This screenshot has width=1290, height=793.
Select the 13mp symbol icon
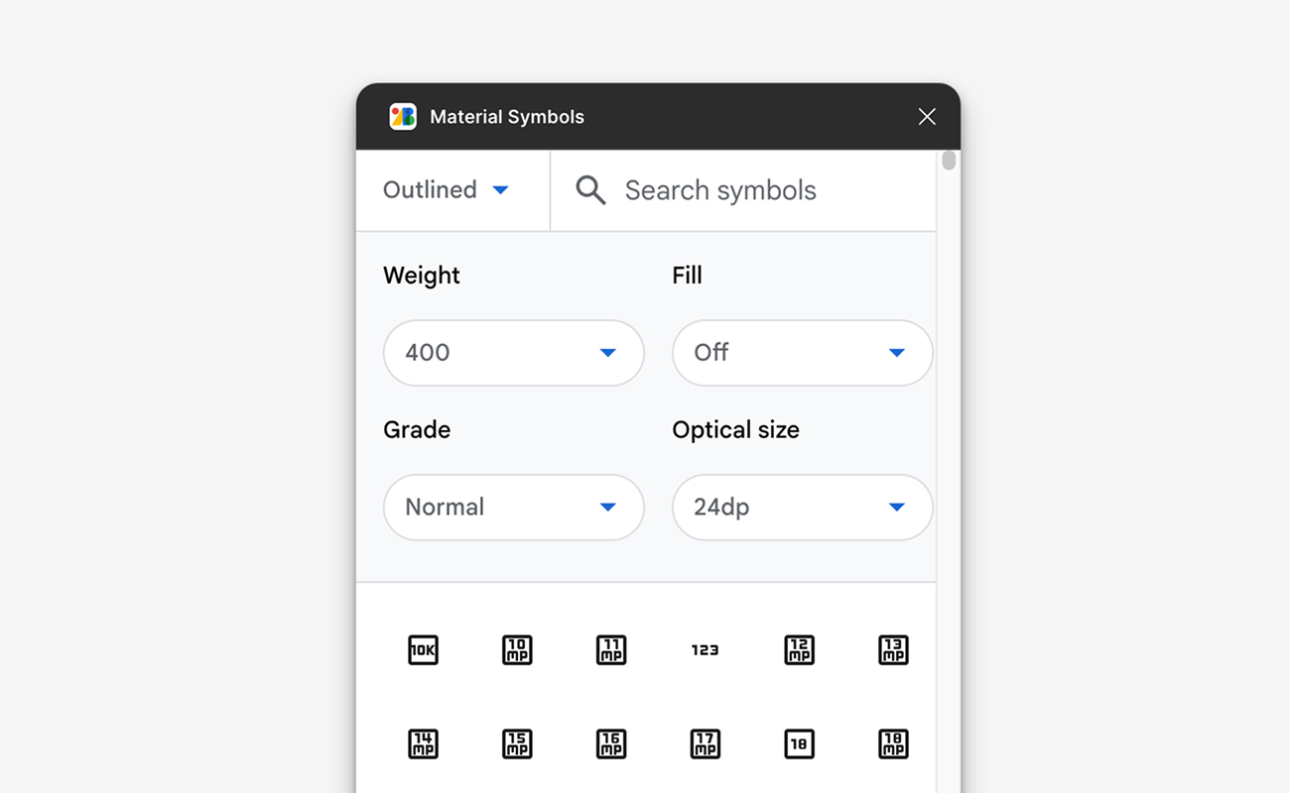click(x=893, y=650)
